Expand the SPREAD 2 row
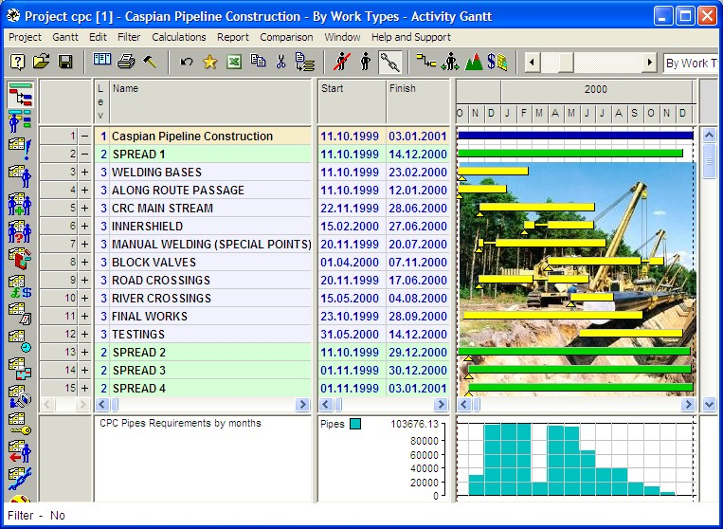Viewport: 723px width, 529px height. click(85, 352)
